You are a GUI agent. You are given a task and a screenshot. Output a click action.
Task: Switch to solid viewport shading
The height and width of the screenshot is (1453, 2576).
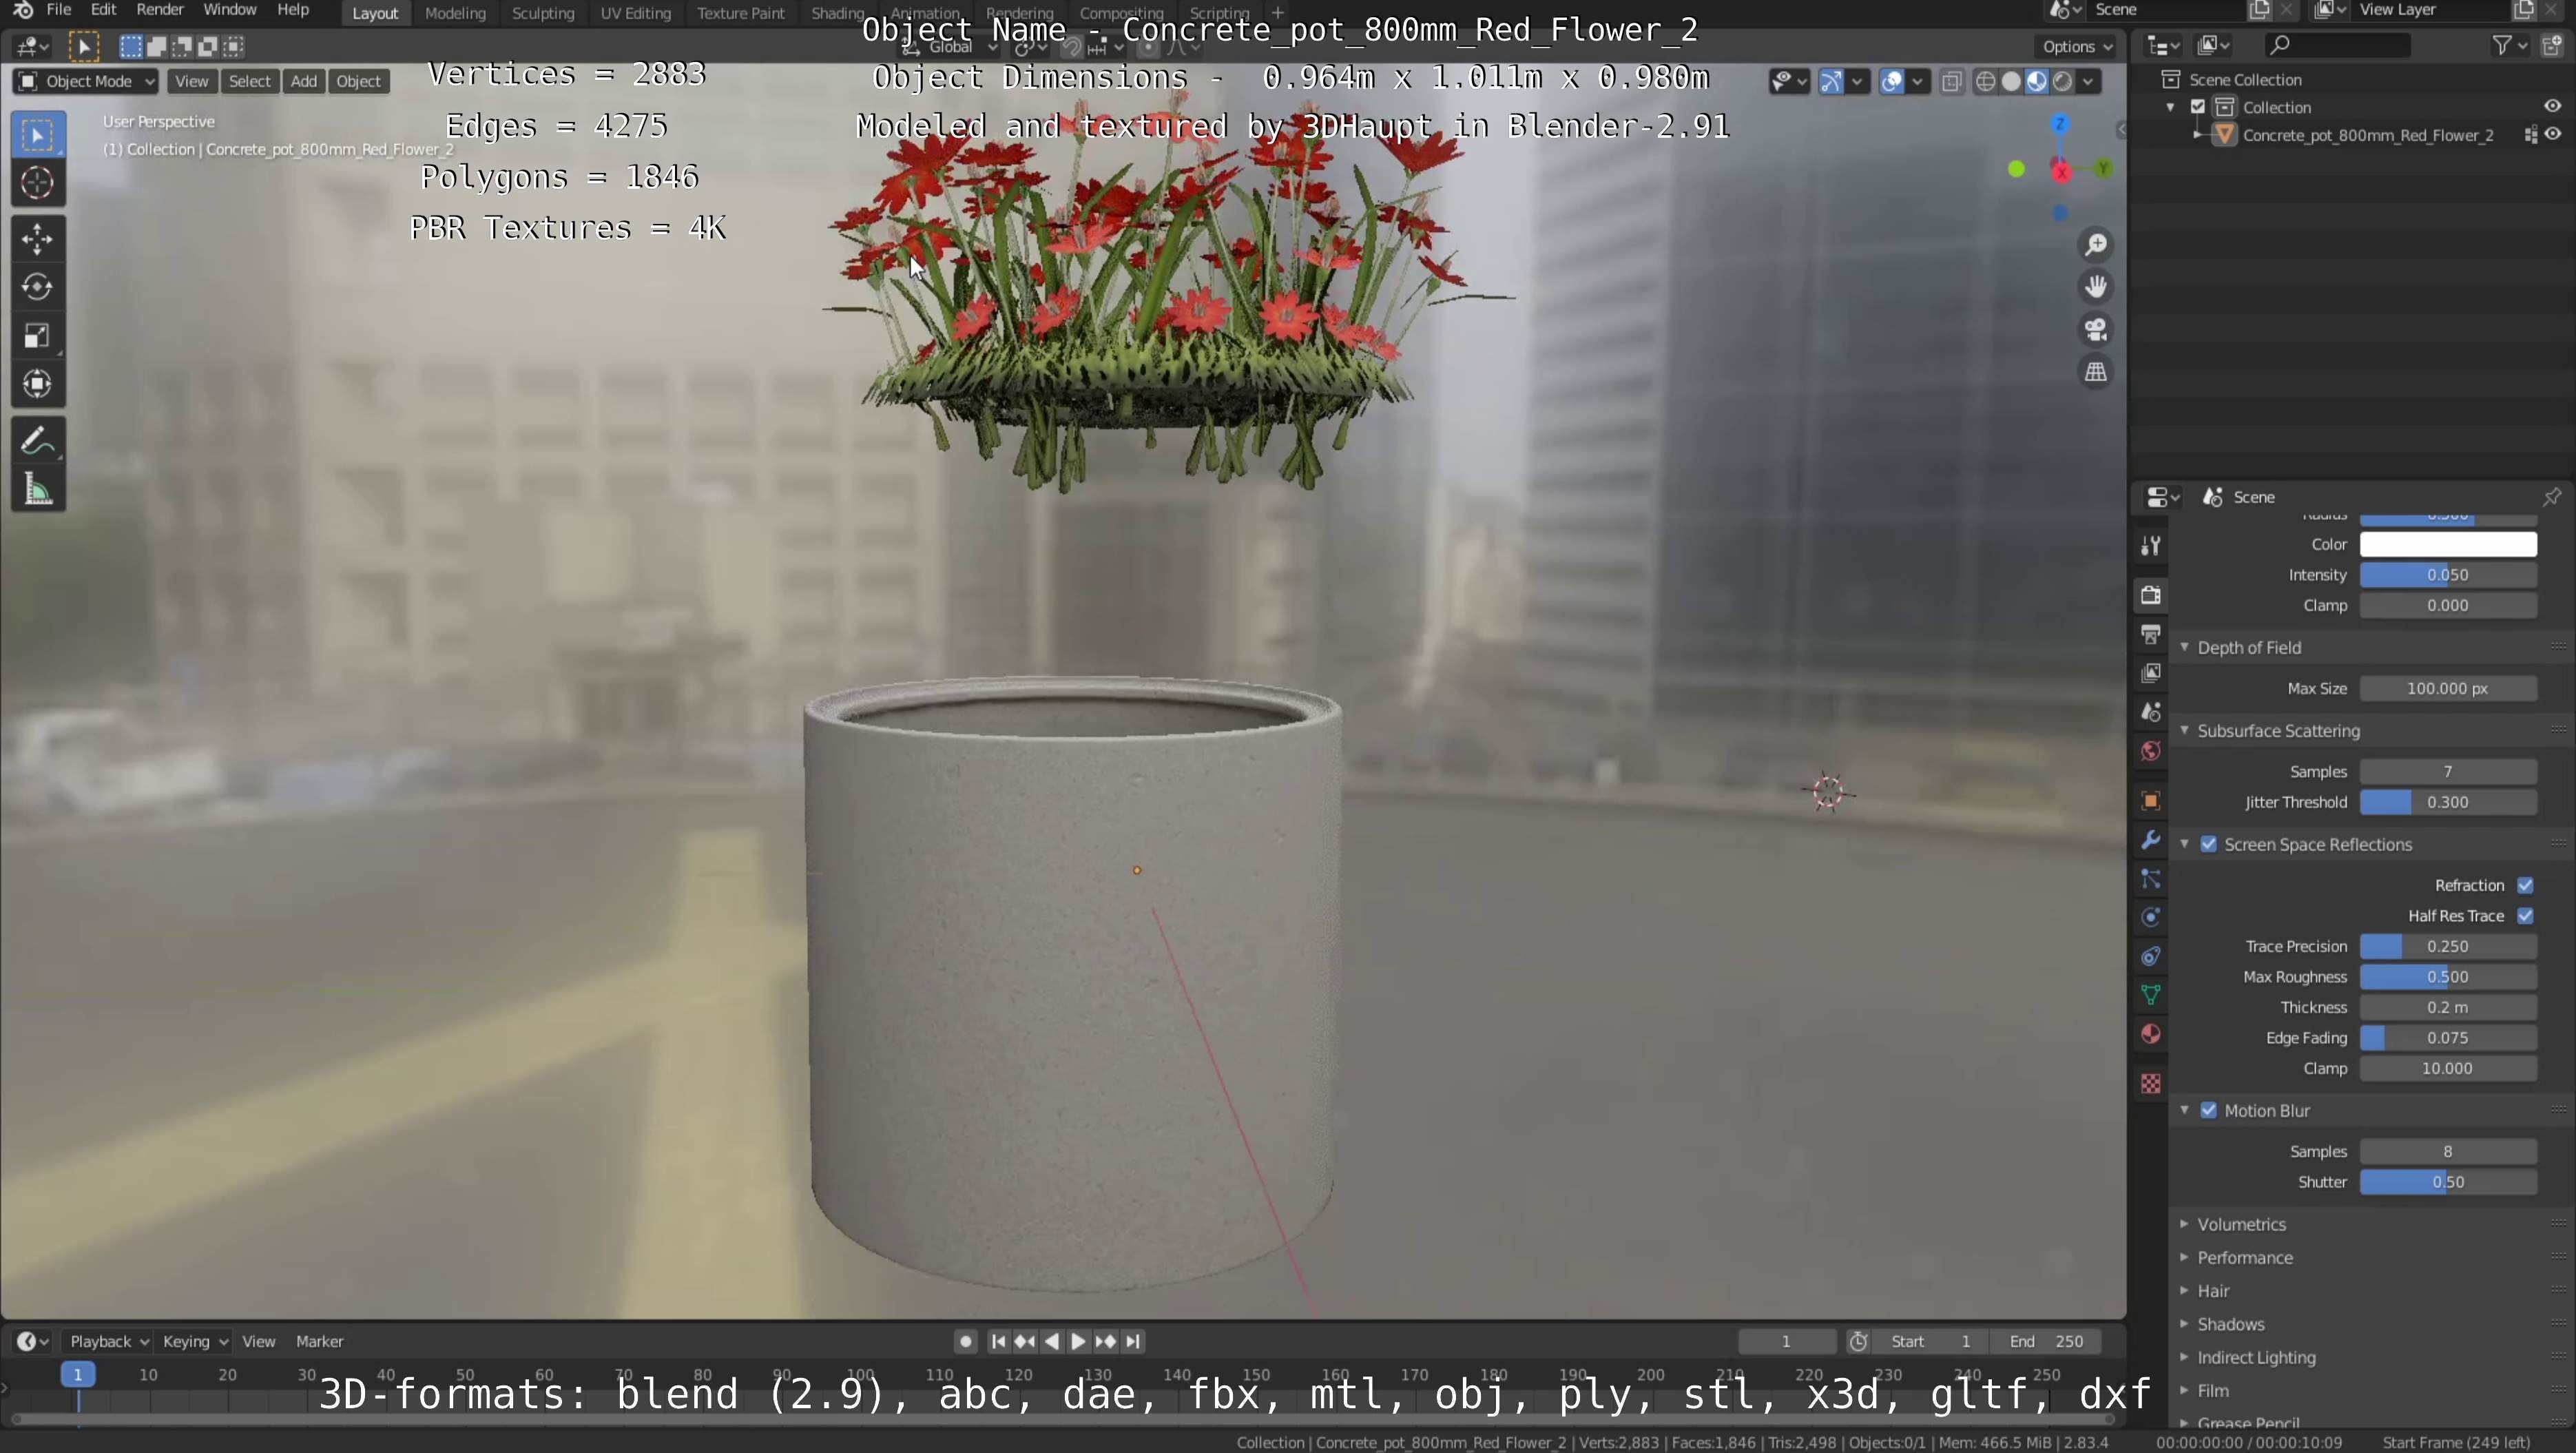[x=2011, y=82]
